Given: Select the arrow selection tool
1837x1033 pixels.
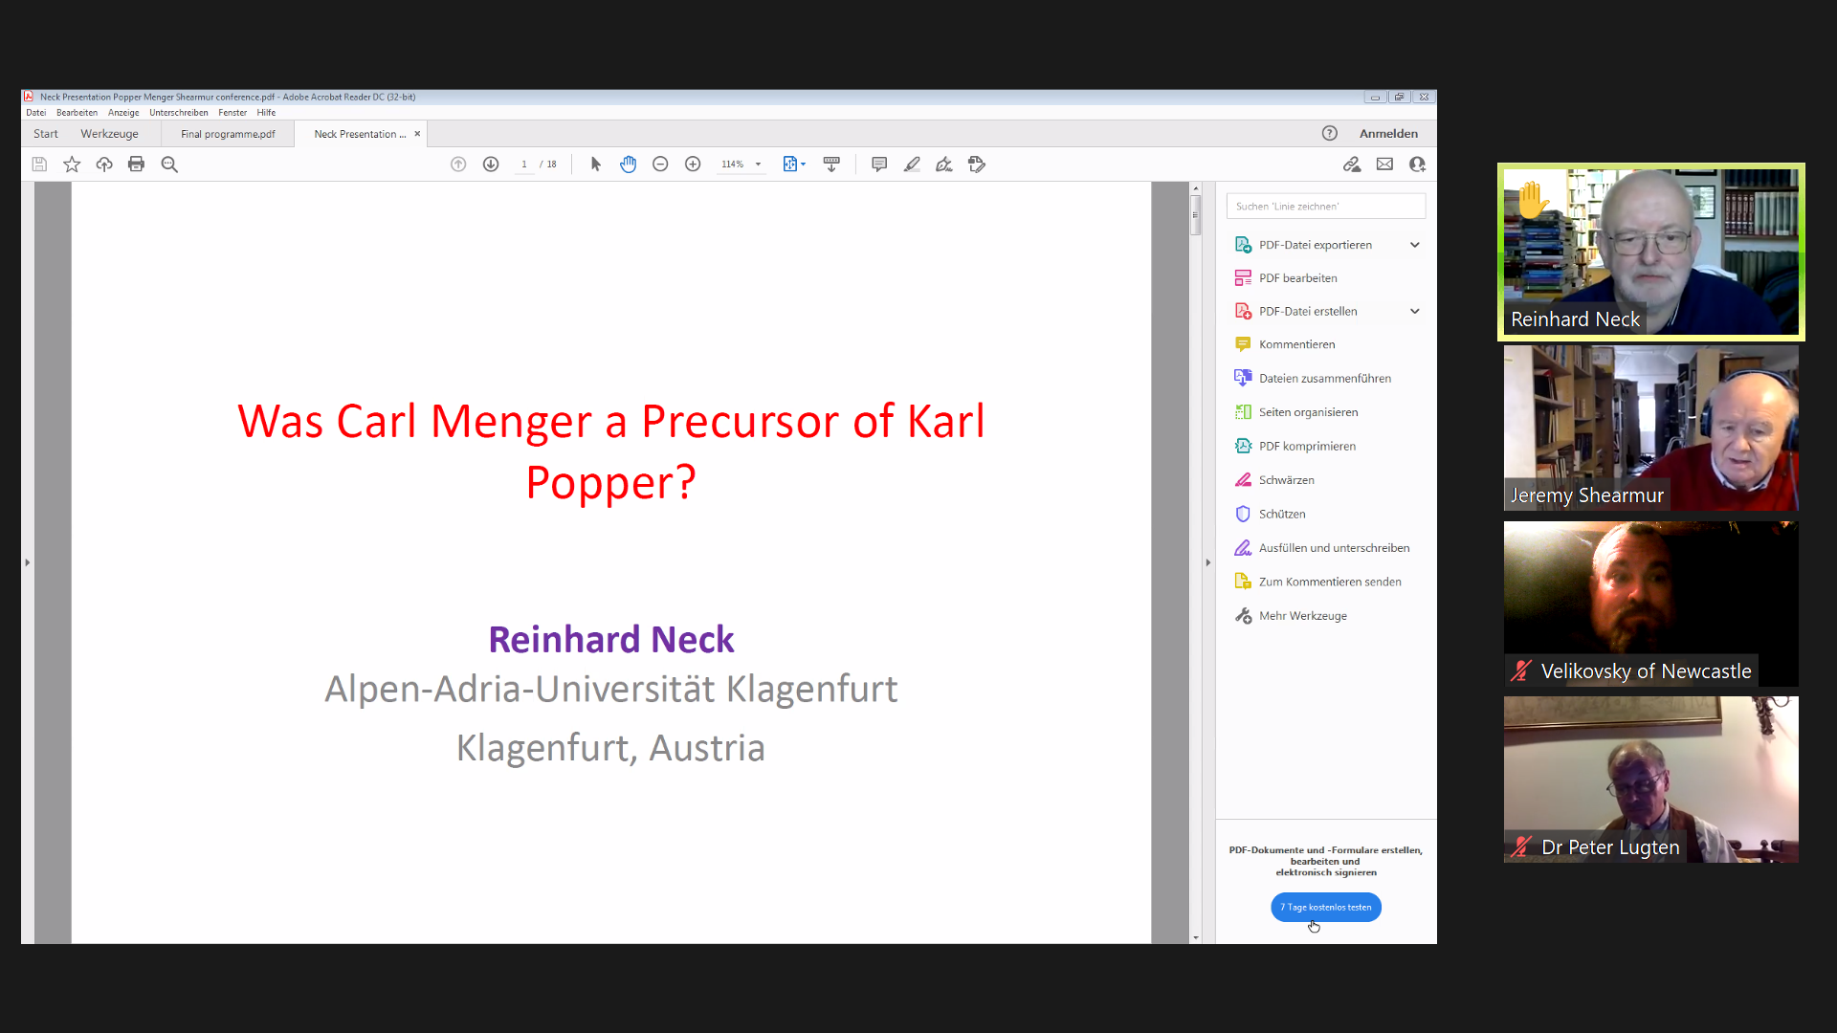Looking at the screenshot, I should pyautogui.click(x=595, y=165).
